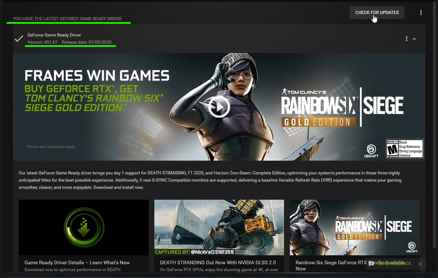Screen dimensions: 438x278
Task: Click the Version: 451.67 text
Action: tap(42, 42)
